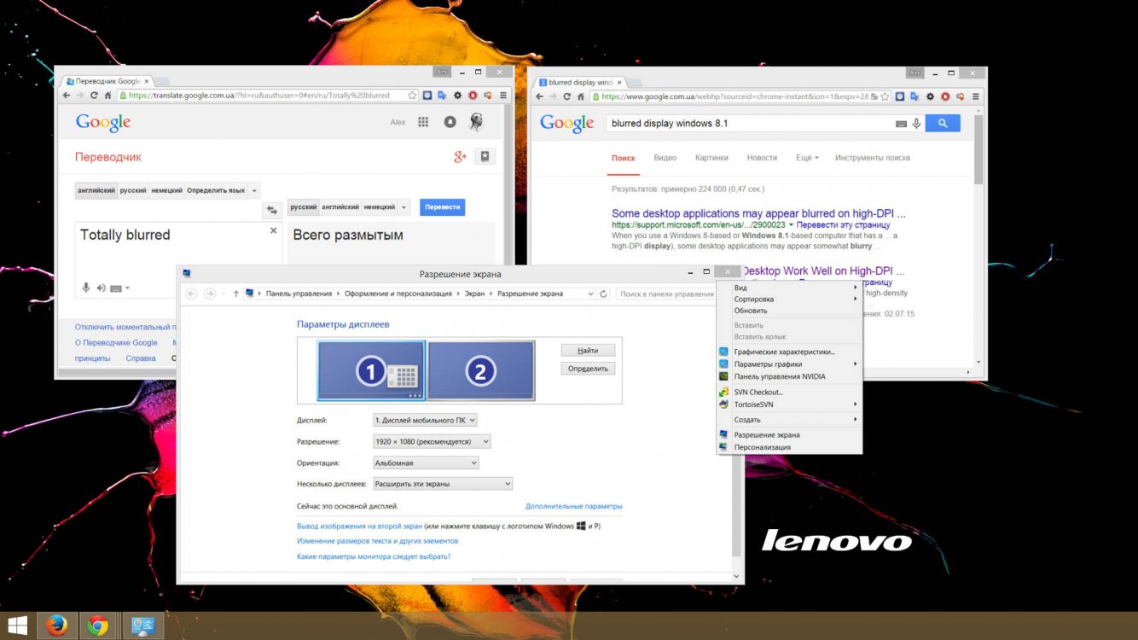This screenshot has height=640, width=1138.
Task: Click the swap languages arrows in Translate
Action: [272, 209]
